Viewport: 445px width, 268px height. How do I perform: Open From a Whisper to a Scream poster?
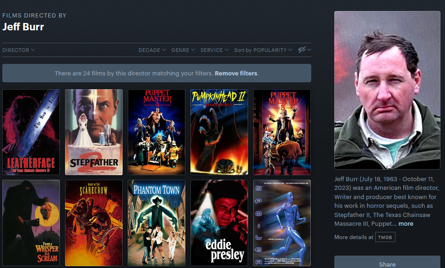point(31,223)
